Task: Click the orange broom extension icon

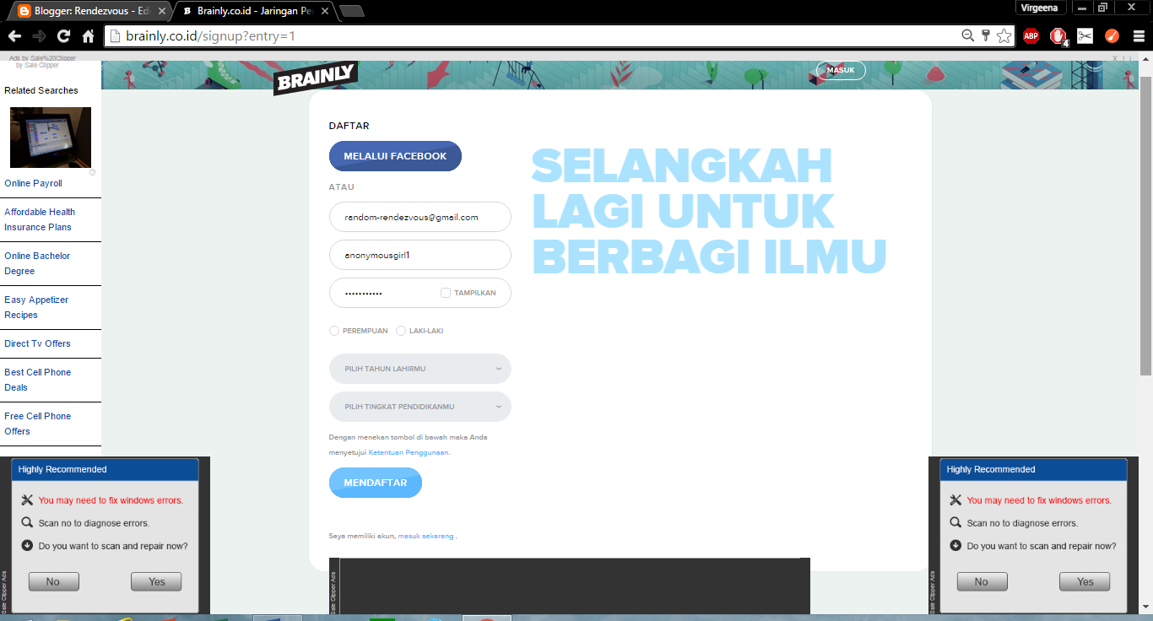Action: click(x=1112, y=35)
